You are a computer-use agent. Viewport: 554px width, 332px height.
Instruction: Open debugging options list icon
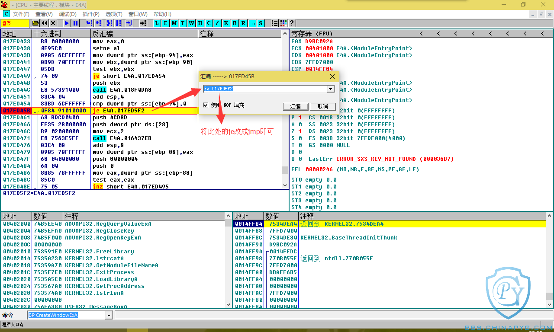[275, 23]
